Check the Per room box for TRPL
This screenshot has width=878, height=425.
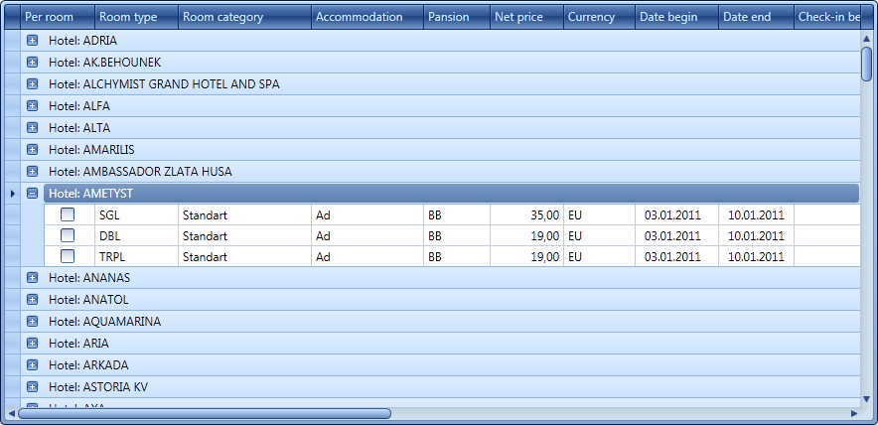click(68, 256)
